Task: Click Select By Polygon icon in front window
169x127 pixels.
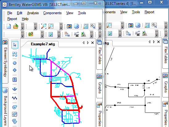Action: click(93, 26)
